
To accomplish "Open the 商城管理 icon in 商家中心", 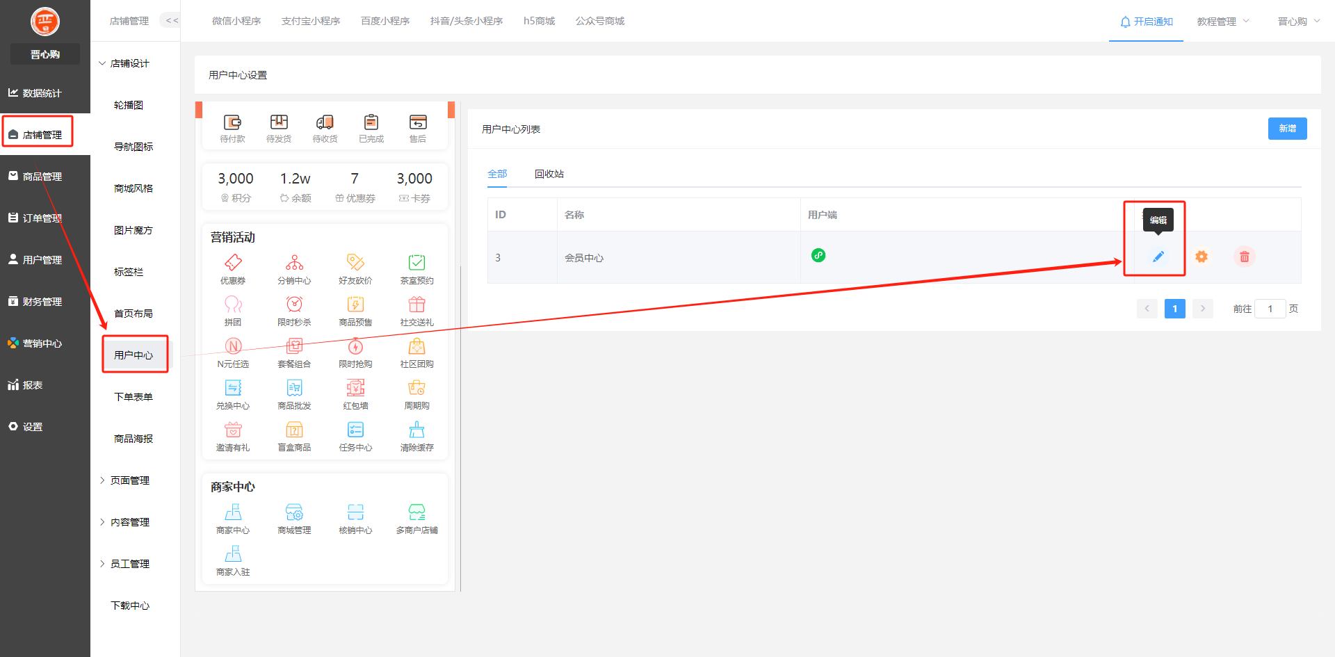I will 294,512.
